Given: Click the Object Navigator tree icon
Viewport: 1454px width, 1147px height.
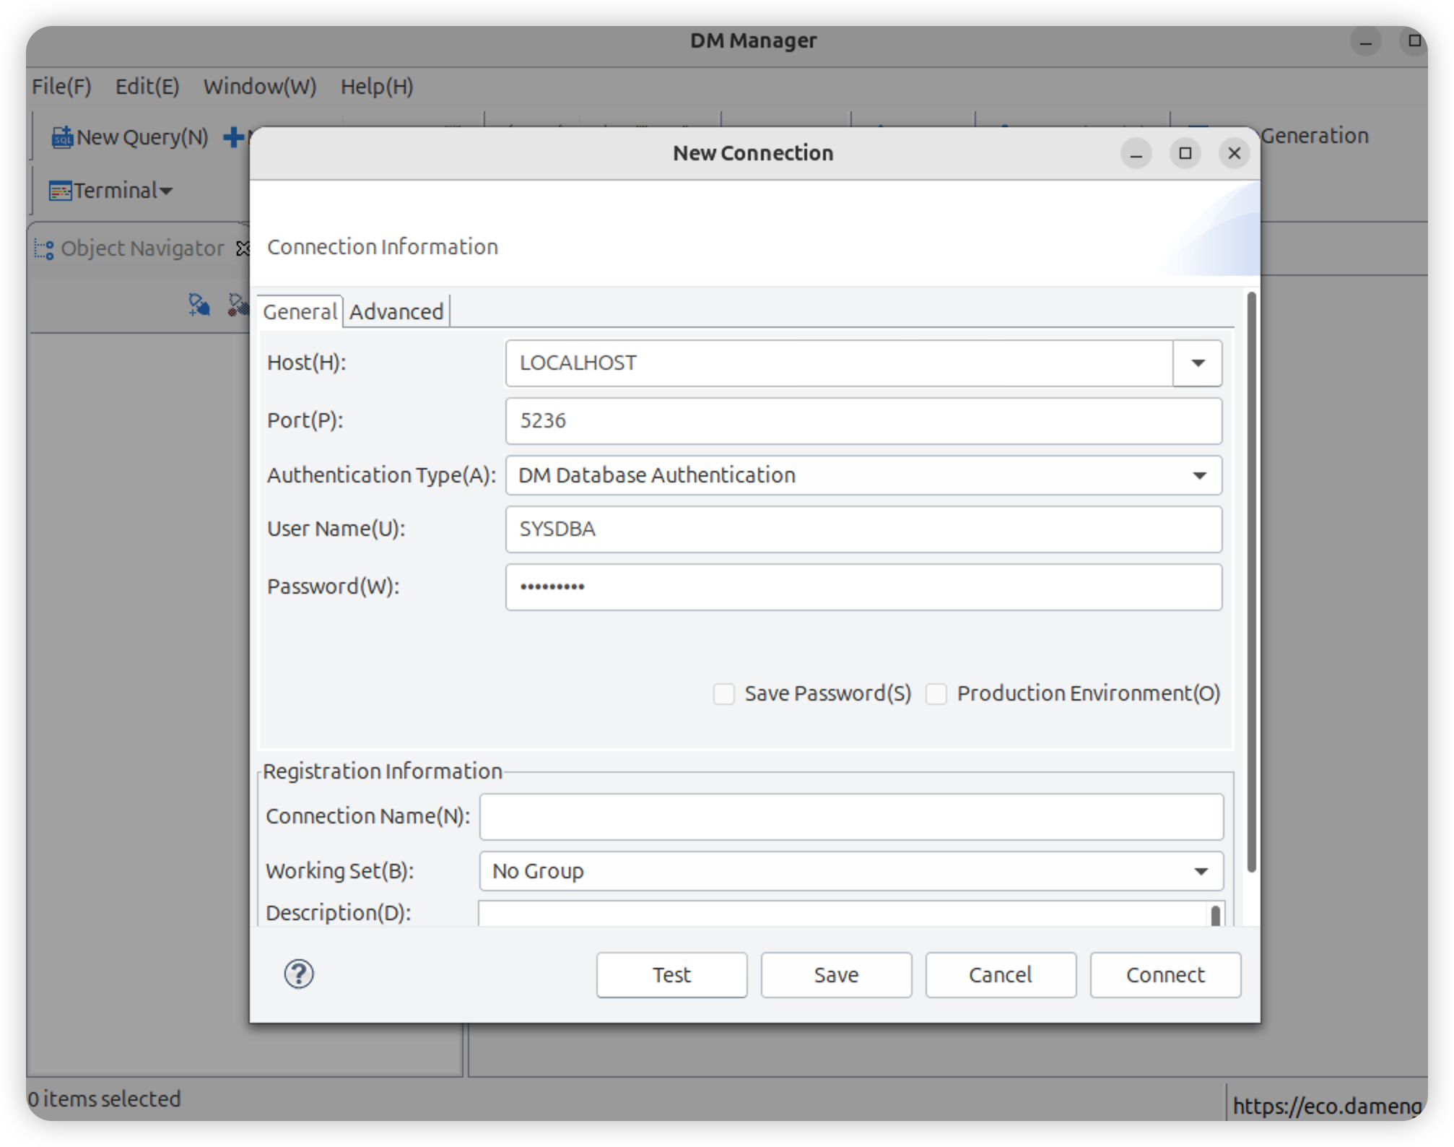Looking at the screenshot, I should point(44,248).
